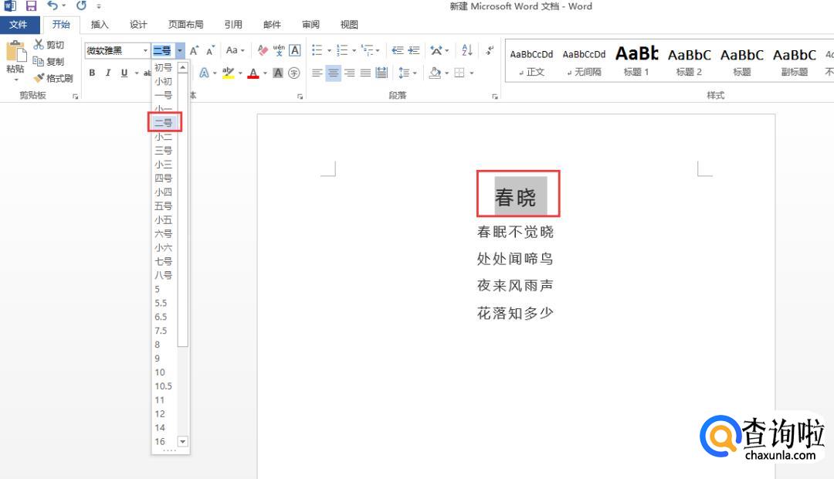Toggle center alignment button
The height and width of the screenshot is (479, 834).
point(333,73)
